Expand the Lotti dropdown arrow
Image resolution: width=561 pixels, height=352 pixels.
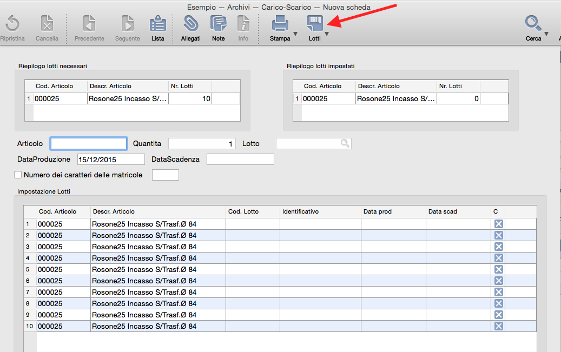[326, 35]
